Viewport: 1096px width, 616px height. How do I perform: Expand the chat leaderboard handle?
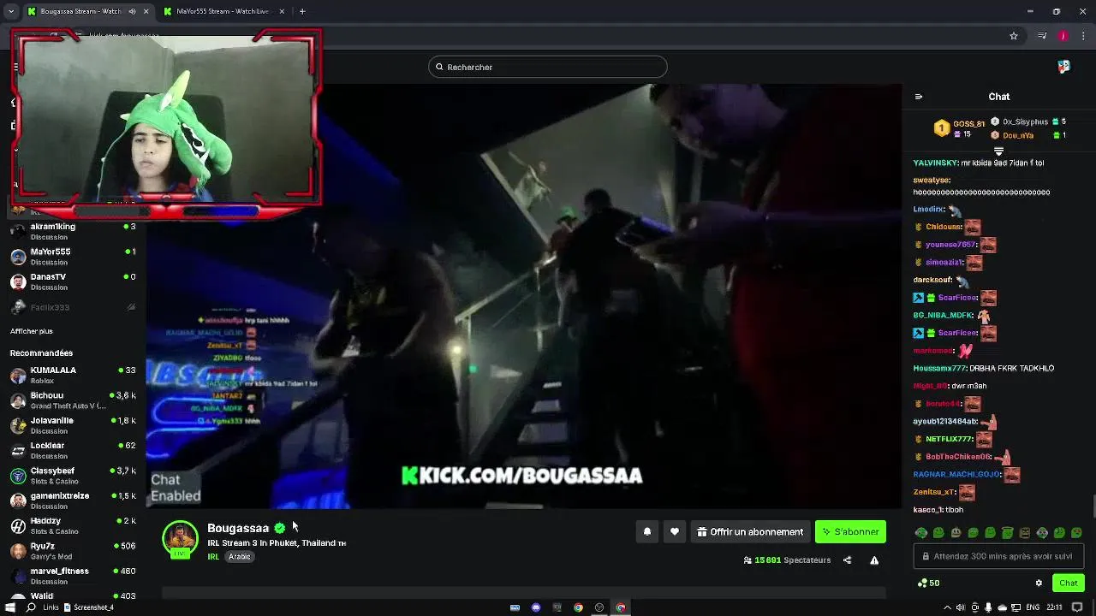pyautogui.click(x=998, y=151)
